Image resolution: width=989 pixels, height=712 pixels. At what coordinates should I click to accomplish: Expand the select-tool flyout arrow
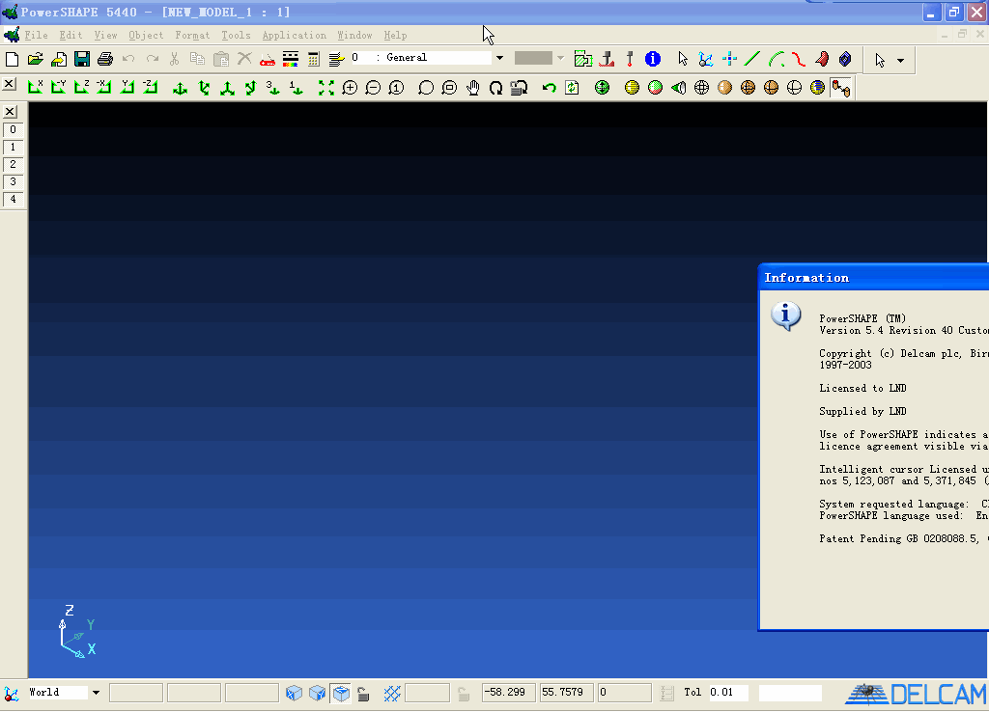click(901, 61)
